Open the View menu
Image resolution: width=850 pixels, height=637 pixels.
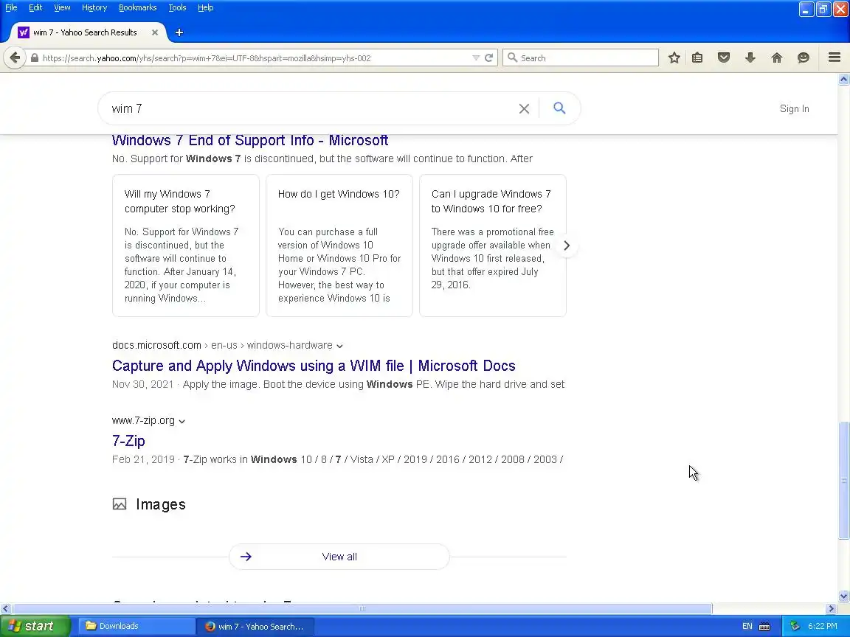(x=62, y=7)
